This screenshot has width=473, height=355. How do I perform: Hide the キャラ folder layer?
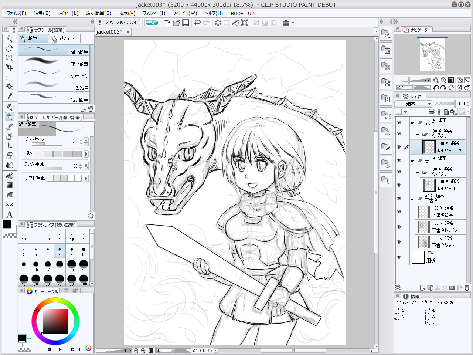(399, 122)
